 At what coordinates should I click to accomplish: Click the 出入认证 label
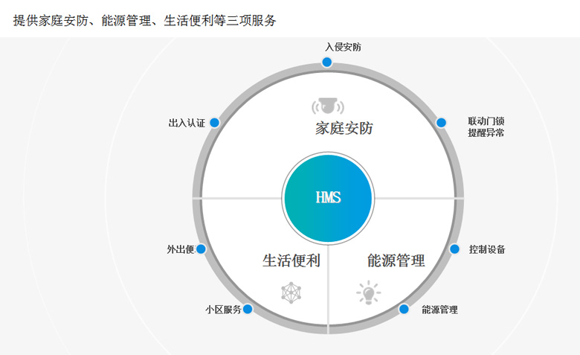pyautogui.click(x=187, y=123)
